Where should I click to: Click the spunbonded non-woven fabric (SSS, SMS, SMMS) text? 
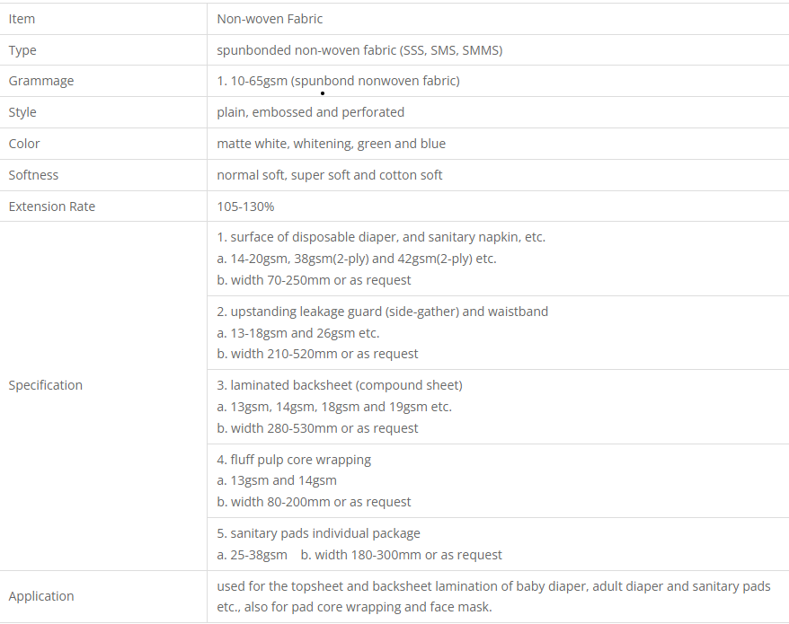coord(359,50)
